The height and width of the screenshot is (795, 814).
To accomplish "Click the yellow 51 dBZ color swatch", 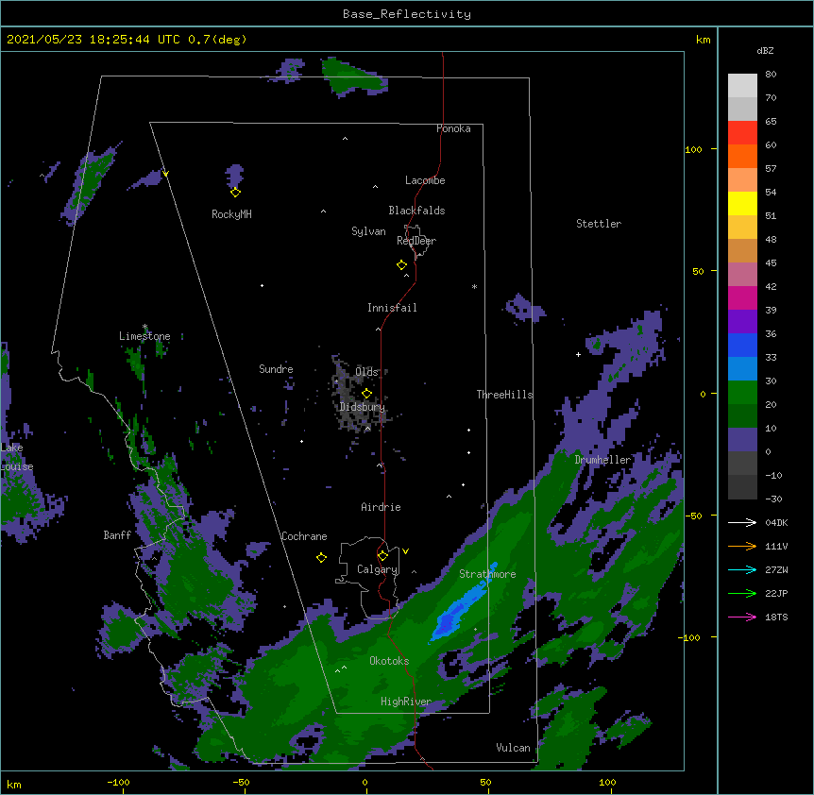I will click(742, 203).
